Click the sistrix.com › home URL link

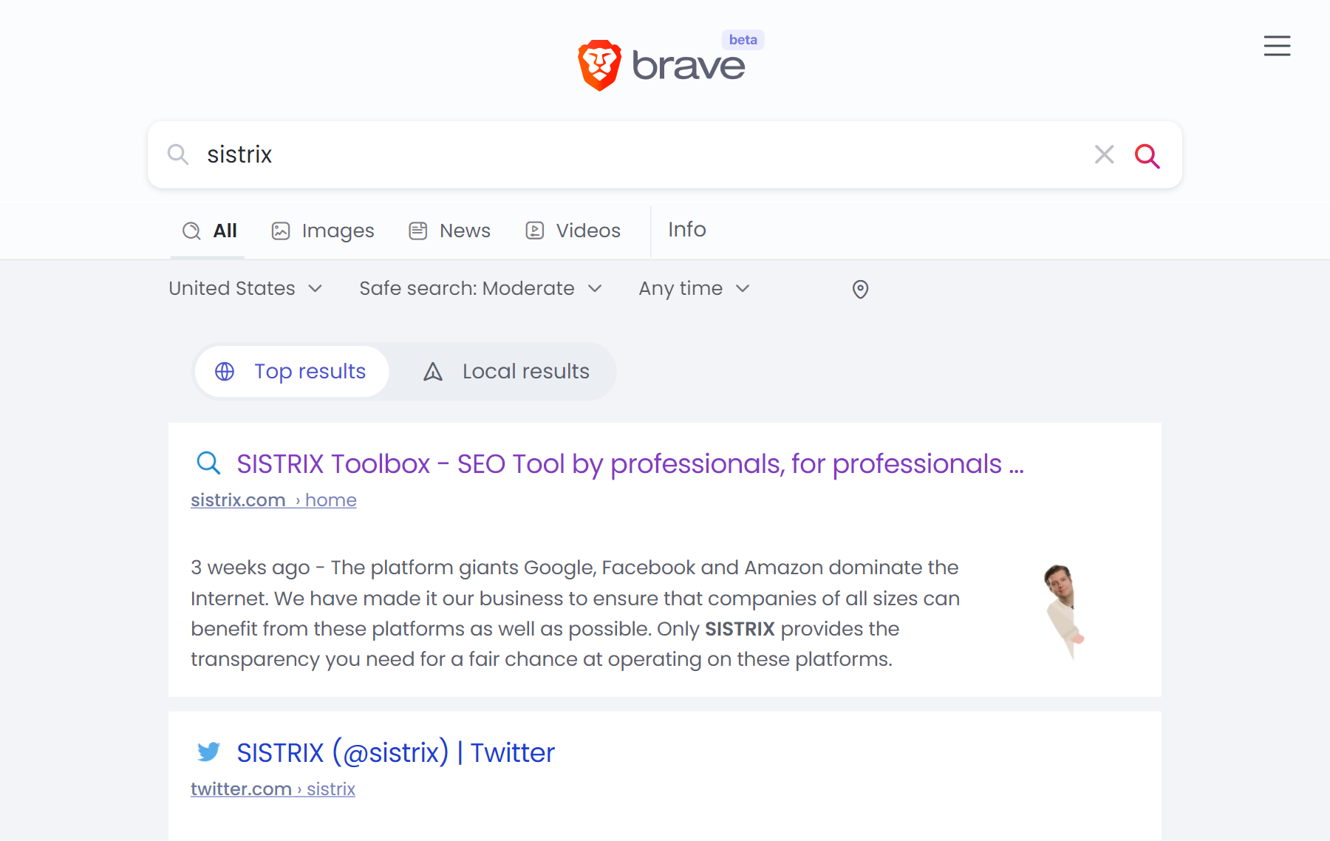pyautogui.click(x=273, y=500)
